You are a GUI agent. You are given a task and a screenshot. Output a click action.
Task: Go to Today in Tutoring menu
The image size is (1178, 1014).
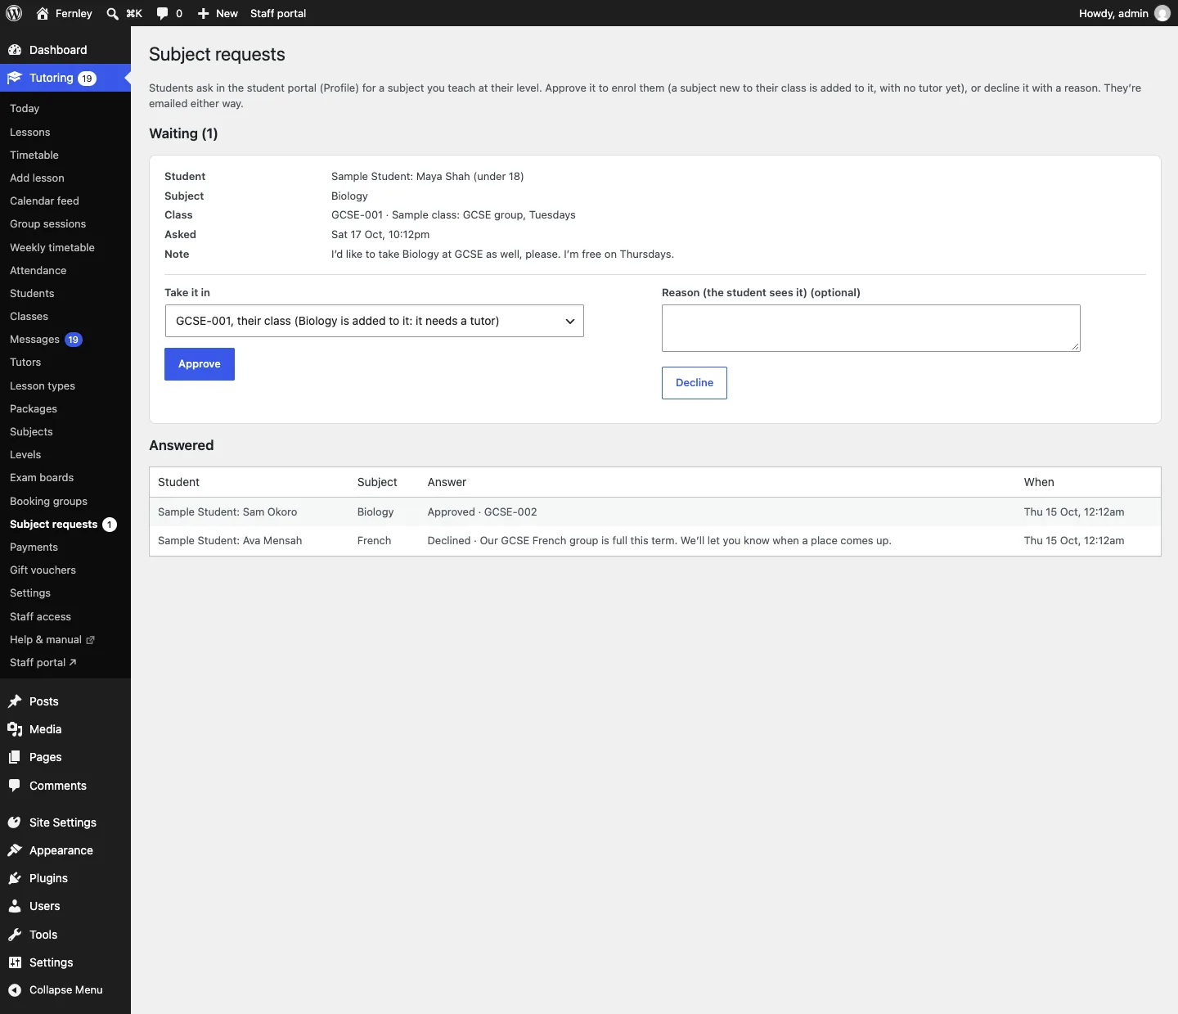pos(25,108)
